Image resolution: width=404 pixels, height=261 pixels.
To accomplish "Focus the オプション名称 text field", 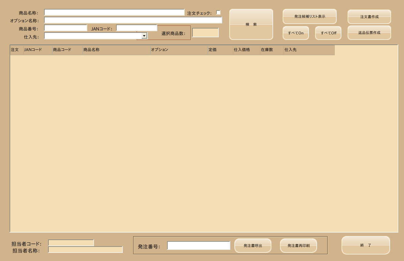I will coord(133,20).
